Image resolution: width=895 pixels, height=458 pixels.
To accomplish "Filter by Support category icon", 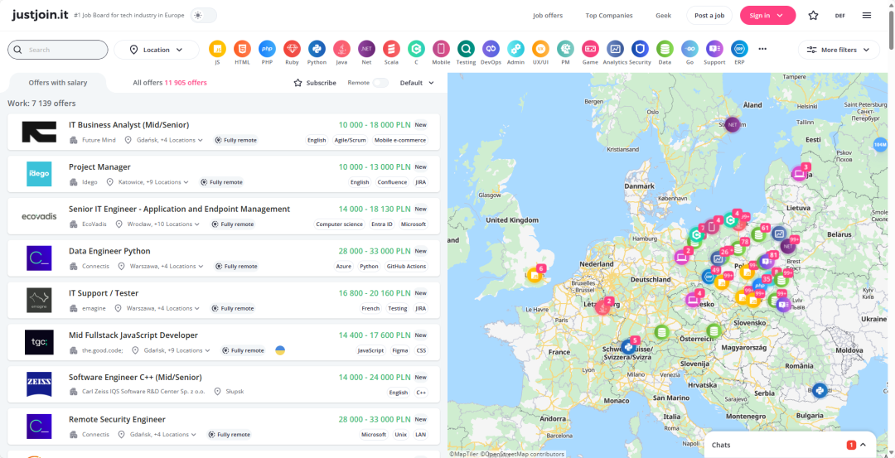I will (714, 49).
